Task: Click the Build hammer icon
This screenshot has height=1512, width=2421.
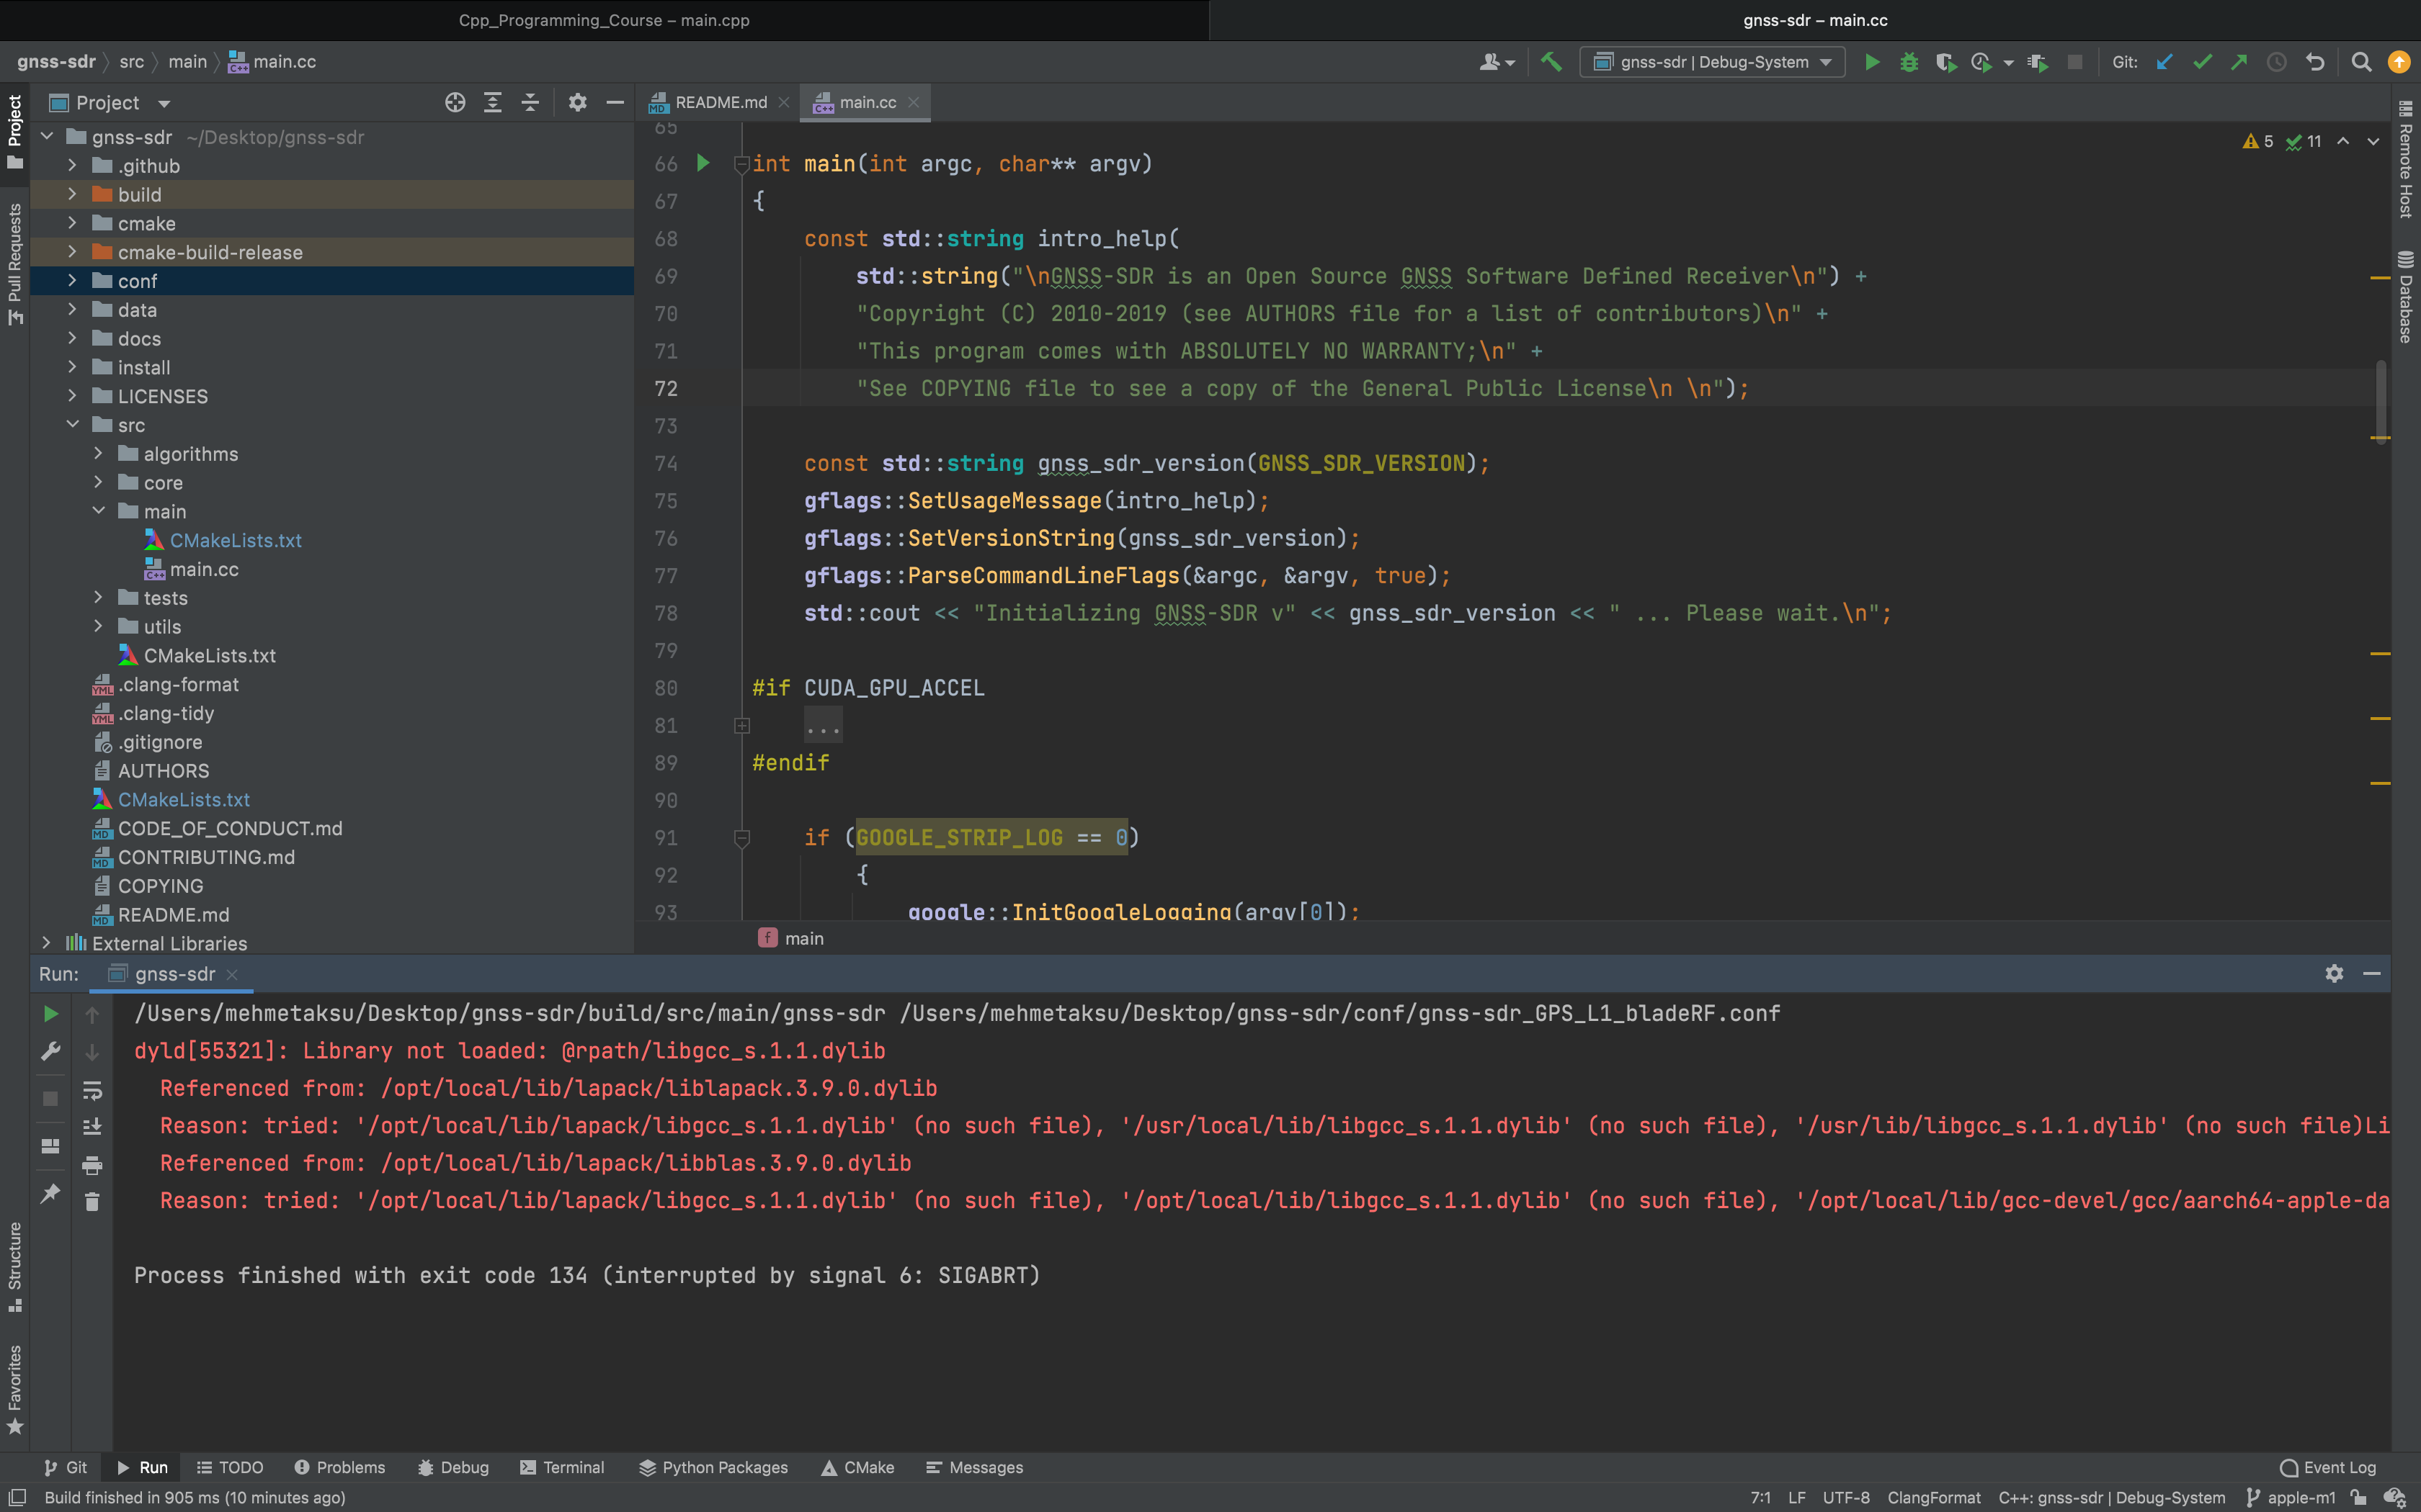Action: click(1551, 62)
